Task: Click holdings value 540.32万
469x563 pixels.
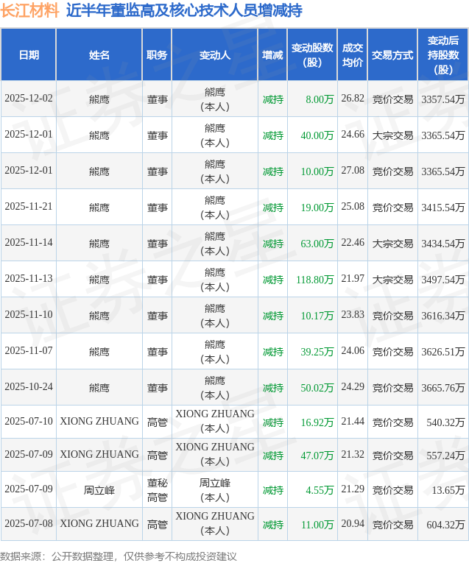Action: coord(445,422)
